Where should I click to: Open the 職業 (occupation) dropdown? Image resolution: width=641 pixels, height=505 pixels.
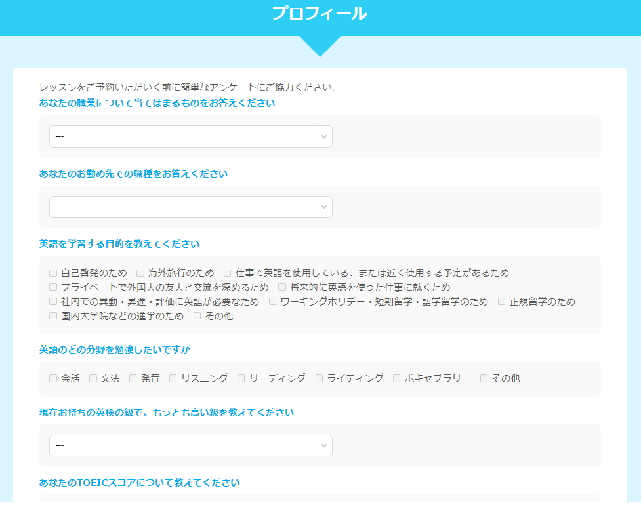(x=190, y=136)
